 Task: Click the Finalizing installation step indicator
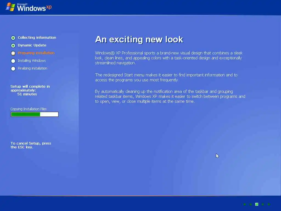13,69
